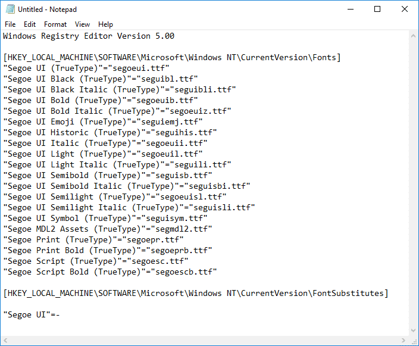Click the vertical scrollbar up arrow
The image size is (419, 346).
coord(413,36)
